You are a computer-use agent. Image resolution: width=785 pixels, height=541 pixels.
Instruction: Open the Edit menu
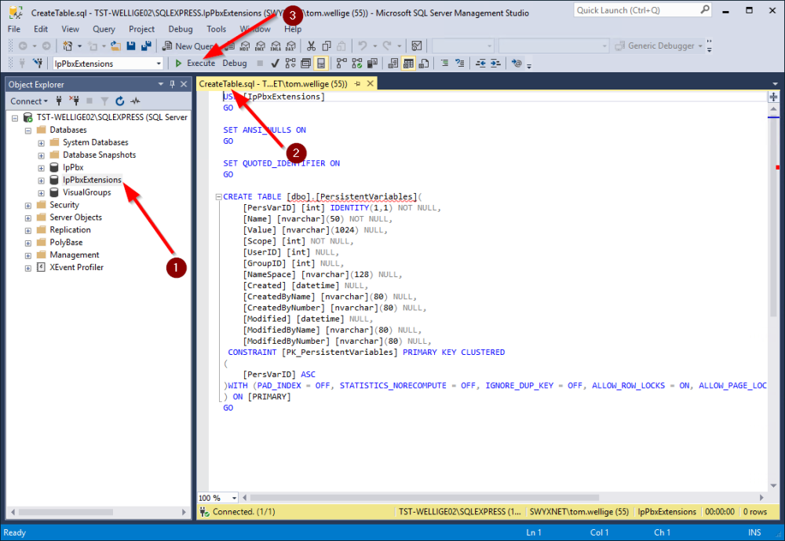pos(41,29)
